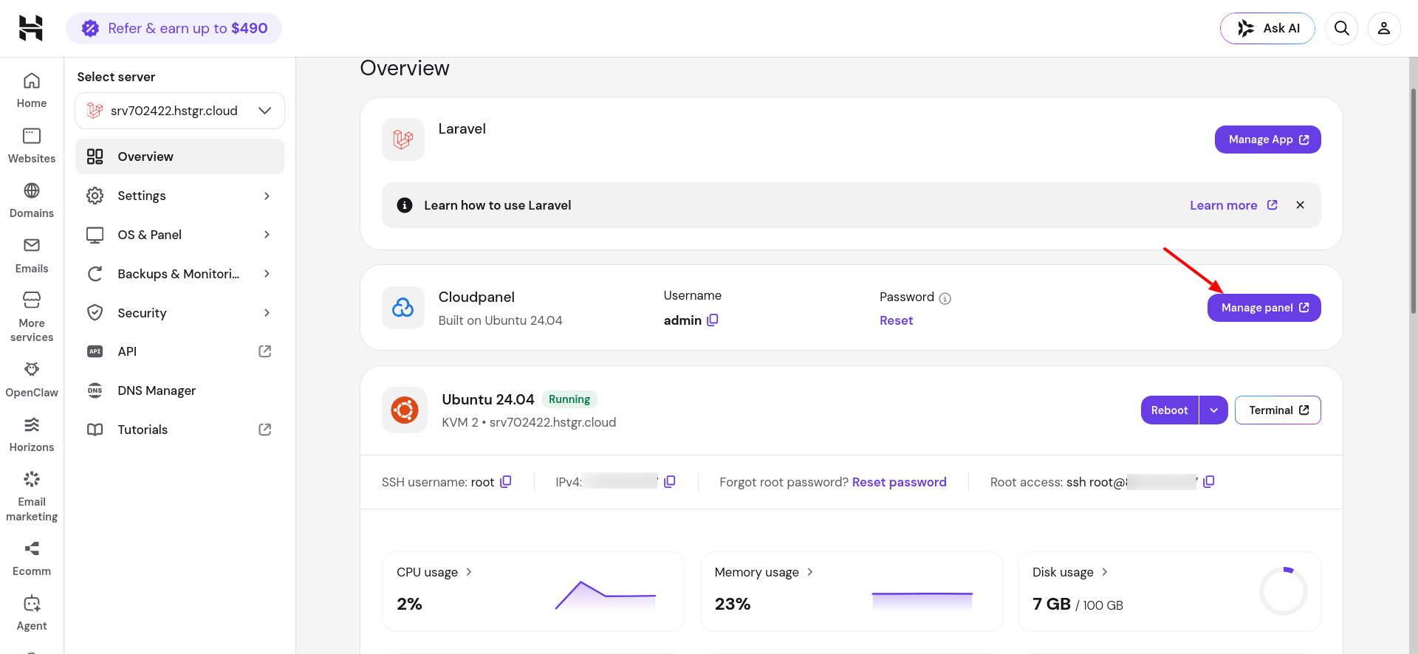This screenshot has width=1418, height=654.
Task: Expand the Reboot options dropdown arrow
Action: click(1213, 410)
